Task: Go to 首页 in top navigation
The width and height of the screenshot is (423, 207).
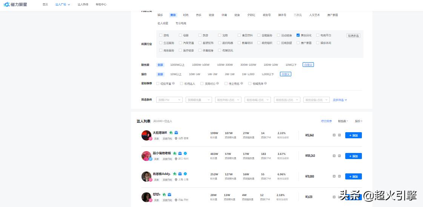Action: point(45,4)
